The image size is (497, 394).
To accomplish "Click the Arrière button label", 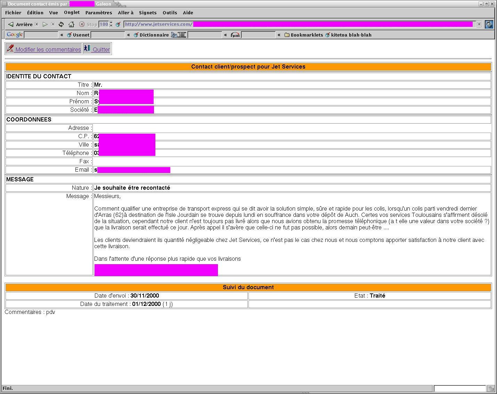I will [24, 25].
